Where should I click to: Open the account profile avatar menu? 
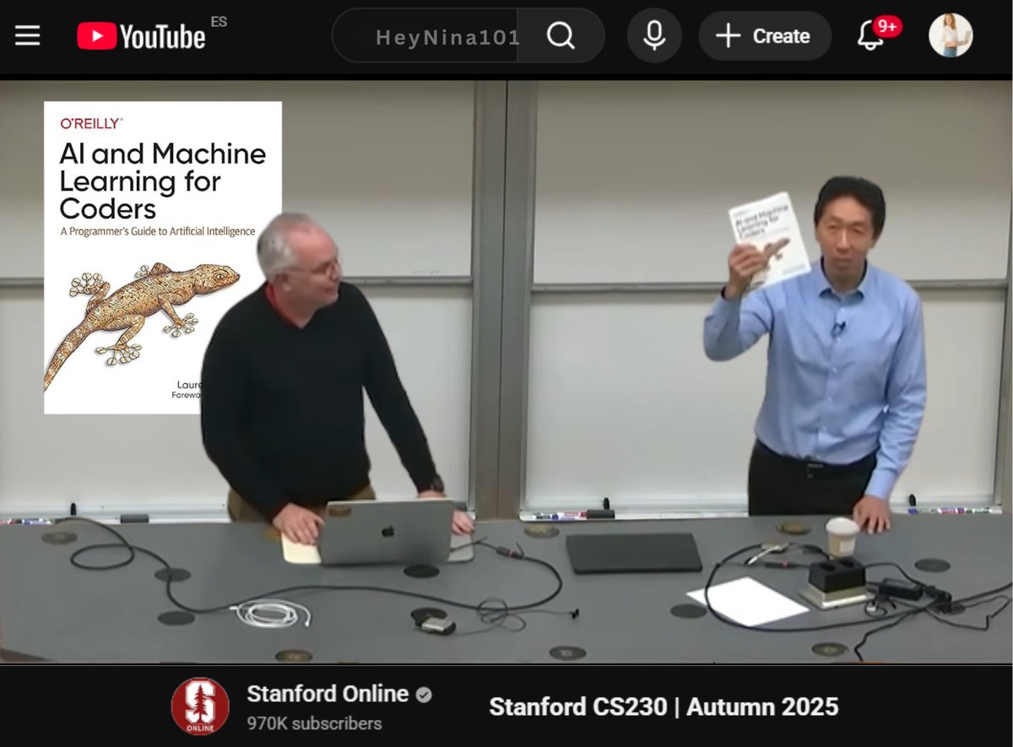(x=951, y=35)
